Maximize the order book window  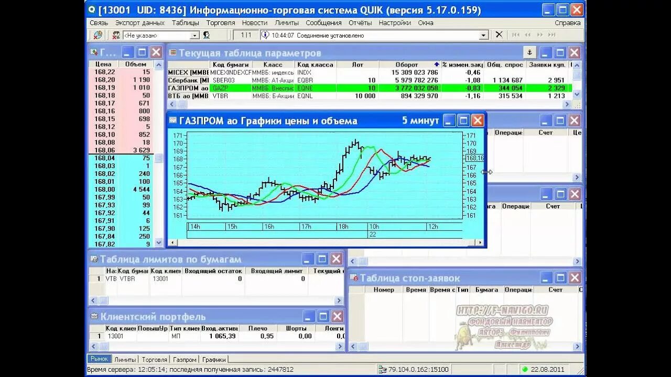(x=142, y=52)
